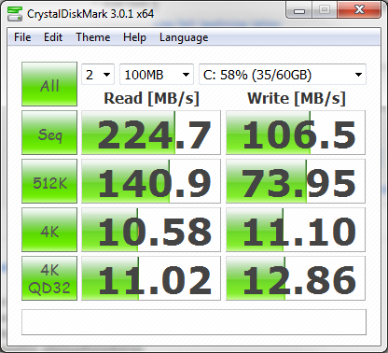Run all benchmarks with All button
The width and height of the screenshot is (388, 353).
[x=49, y=84]
